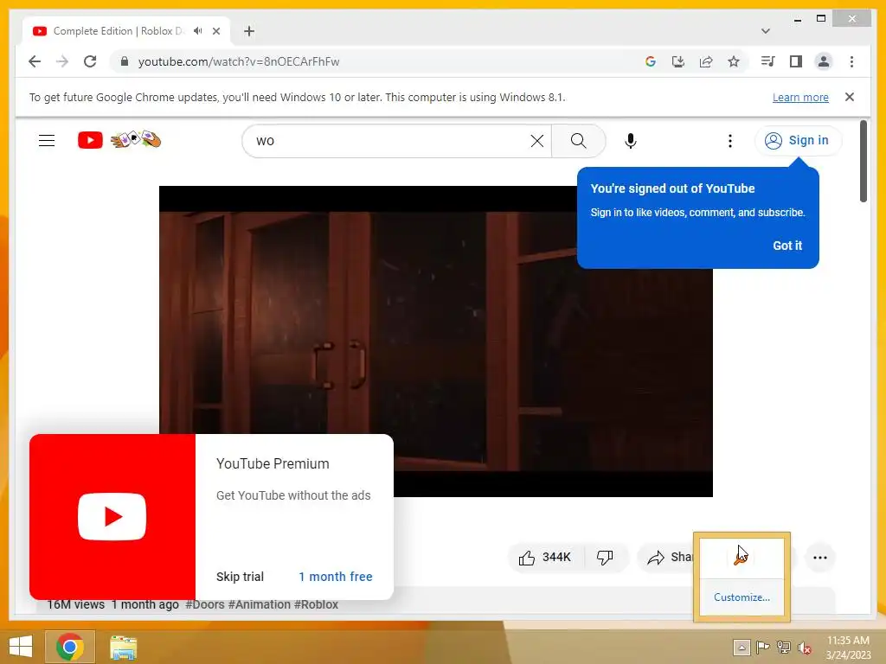886x664 pixels.
Task: Open Chrome three-dot menu
Action: pyautogui.click(x=851, y=61)
